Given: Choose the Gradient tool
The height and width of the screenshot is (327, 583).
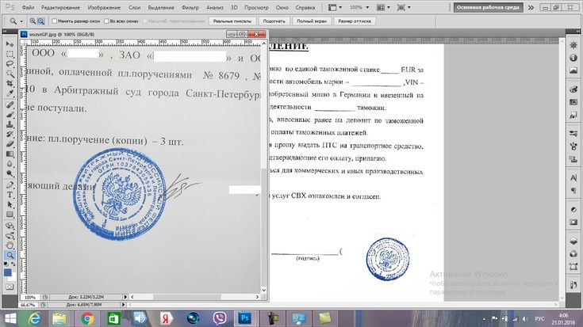Looking at the screenshot, I should tap(10, 154).
